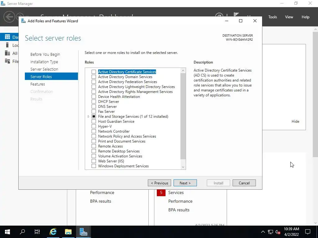Click the taskbar clock and date
This screenshot has width=318, height=238.
point(291,232)
